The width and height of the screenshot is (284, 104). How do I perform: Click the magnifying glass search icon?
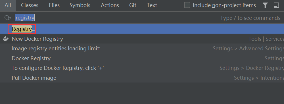[7, 18]
